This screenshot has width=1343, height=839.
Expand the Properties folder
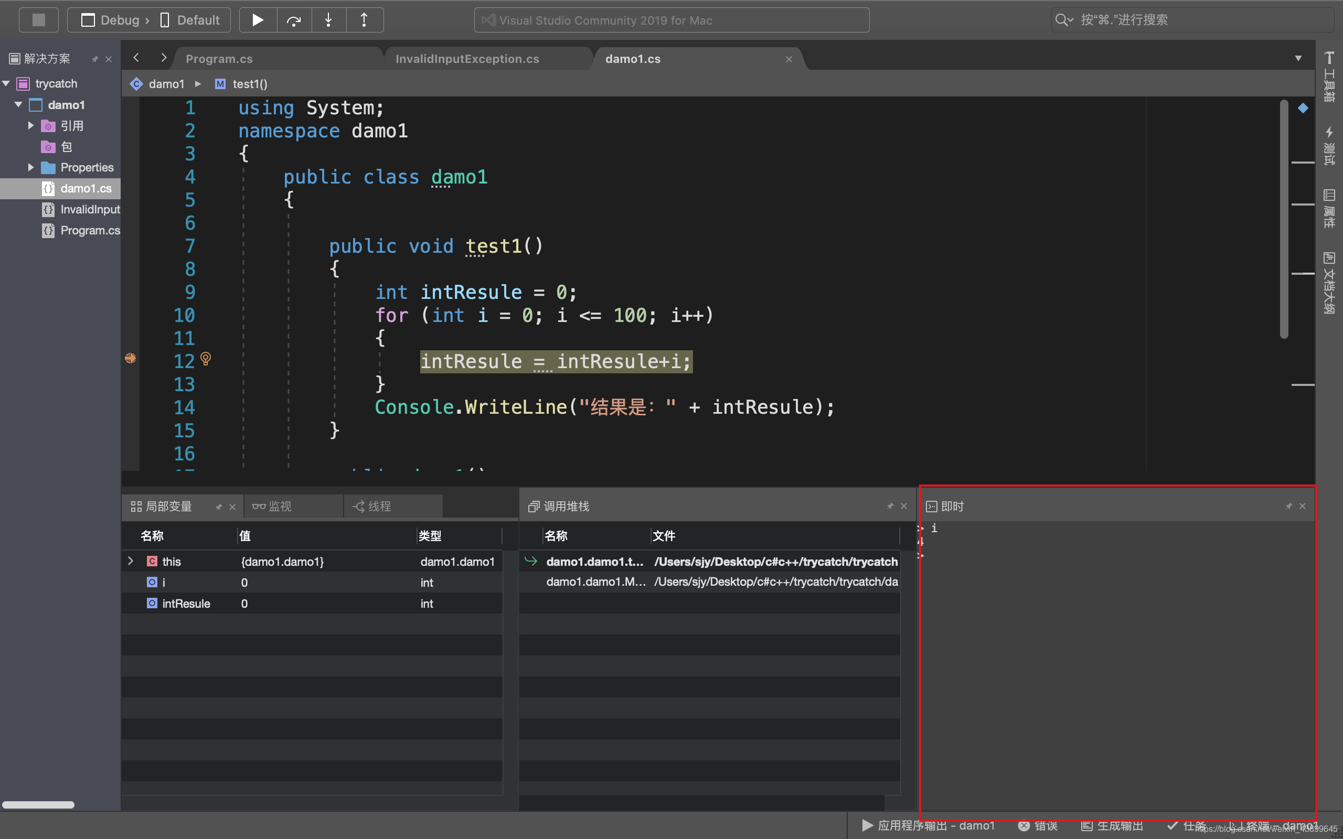coord(31,167)
